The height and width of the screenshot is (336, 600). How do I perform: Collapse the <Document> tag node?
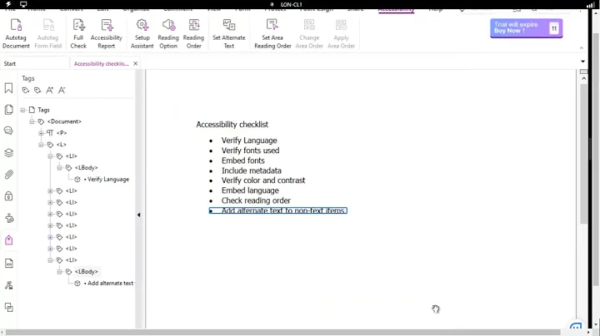[32, 121]
